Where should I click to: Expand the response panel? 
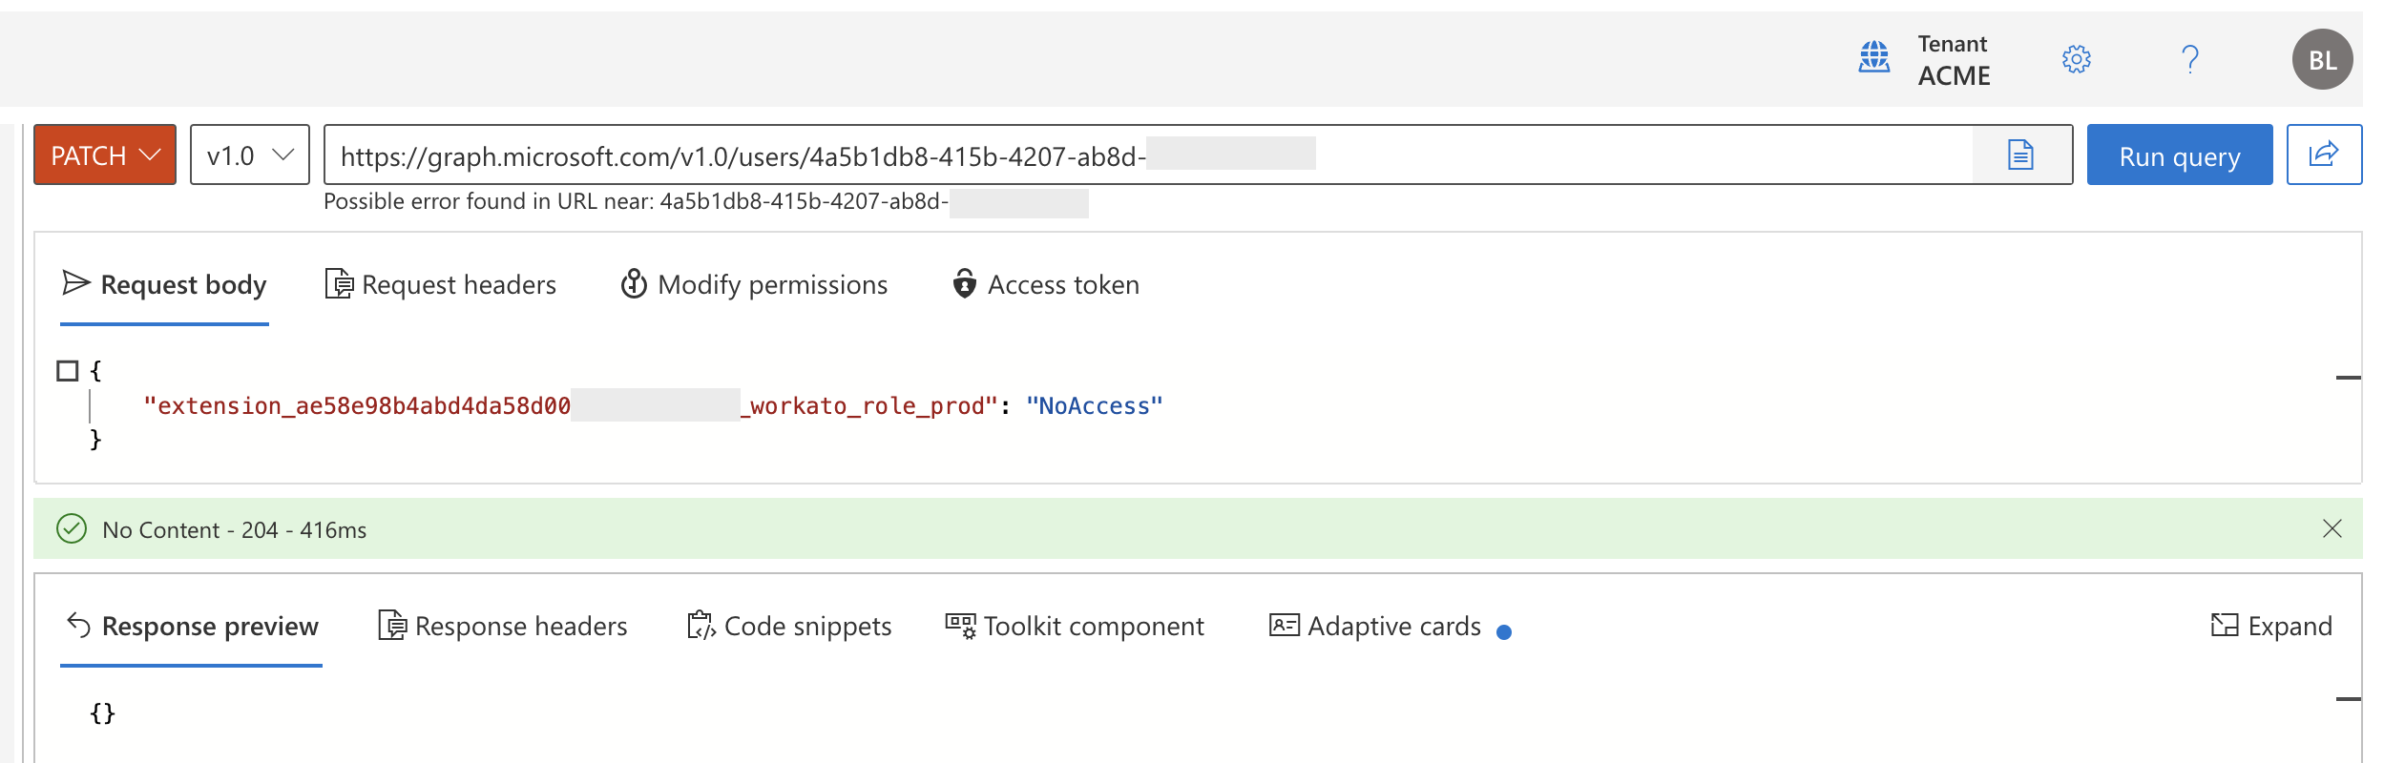click(x=2271, y=627)
